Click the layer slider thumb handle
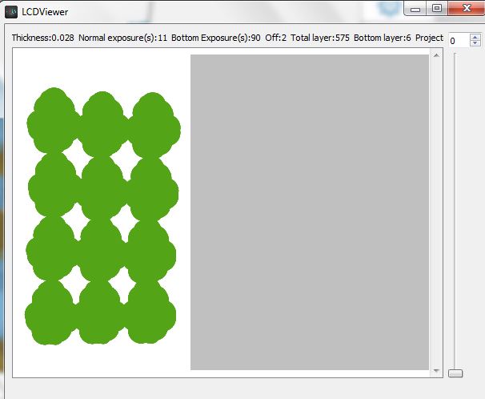This screenshot has height=399, width=485. [x=455, y=373]
